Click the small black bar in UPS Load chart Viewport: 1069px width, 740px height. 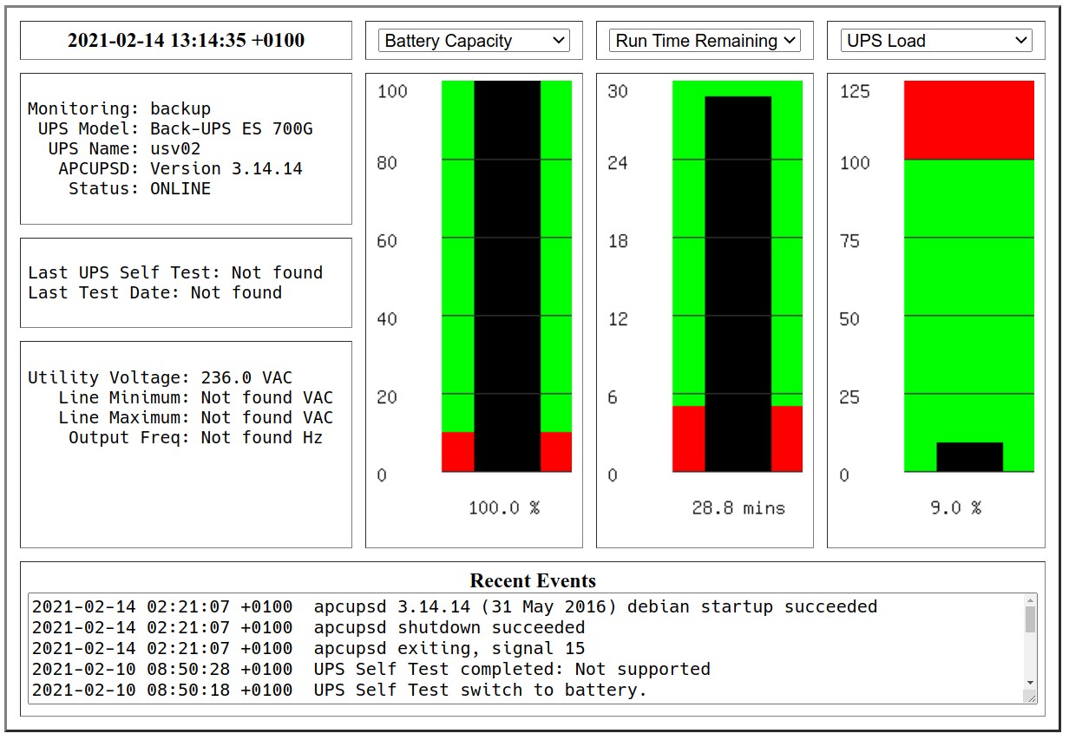tap(969, 457)
